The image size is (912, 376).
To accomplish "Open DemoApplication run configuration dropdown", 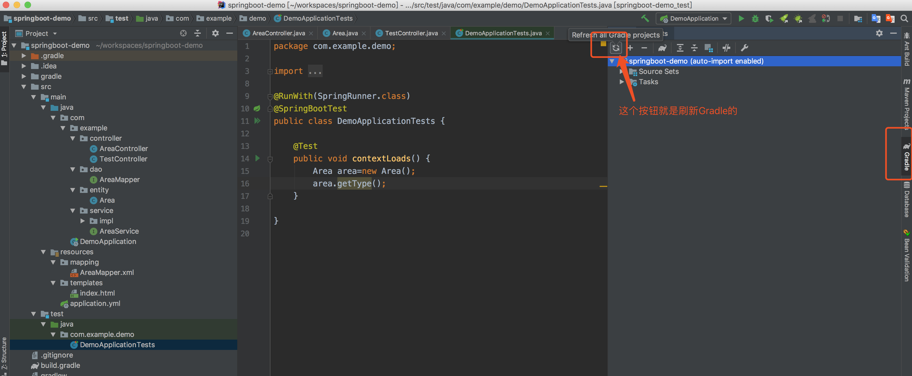I will click(x=694, y=18).
